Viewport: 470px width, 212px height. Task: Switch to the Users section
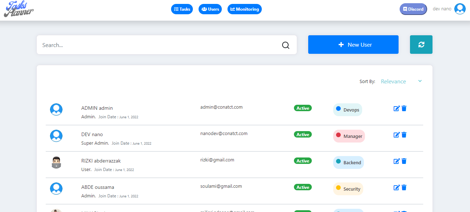click(210, 9)
